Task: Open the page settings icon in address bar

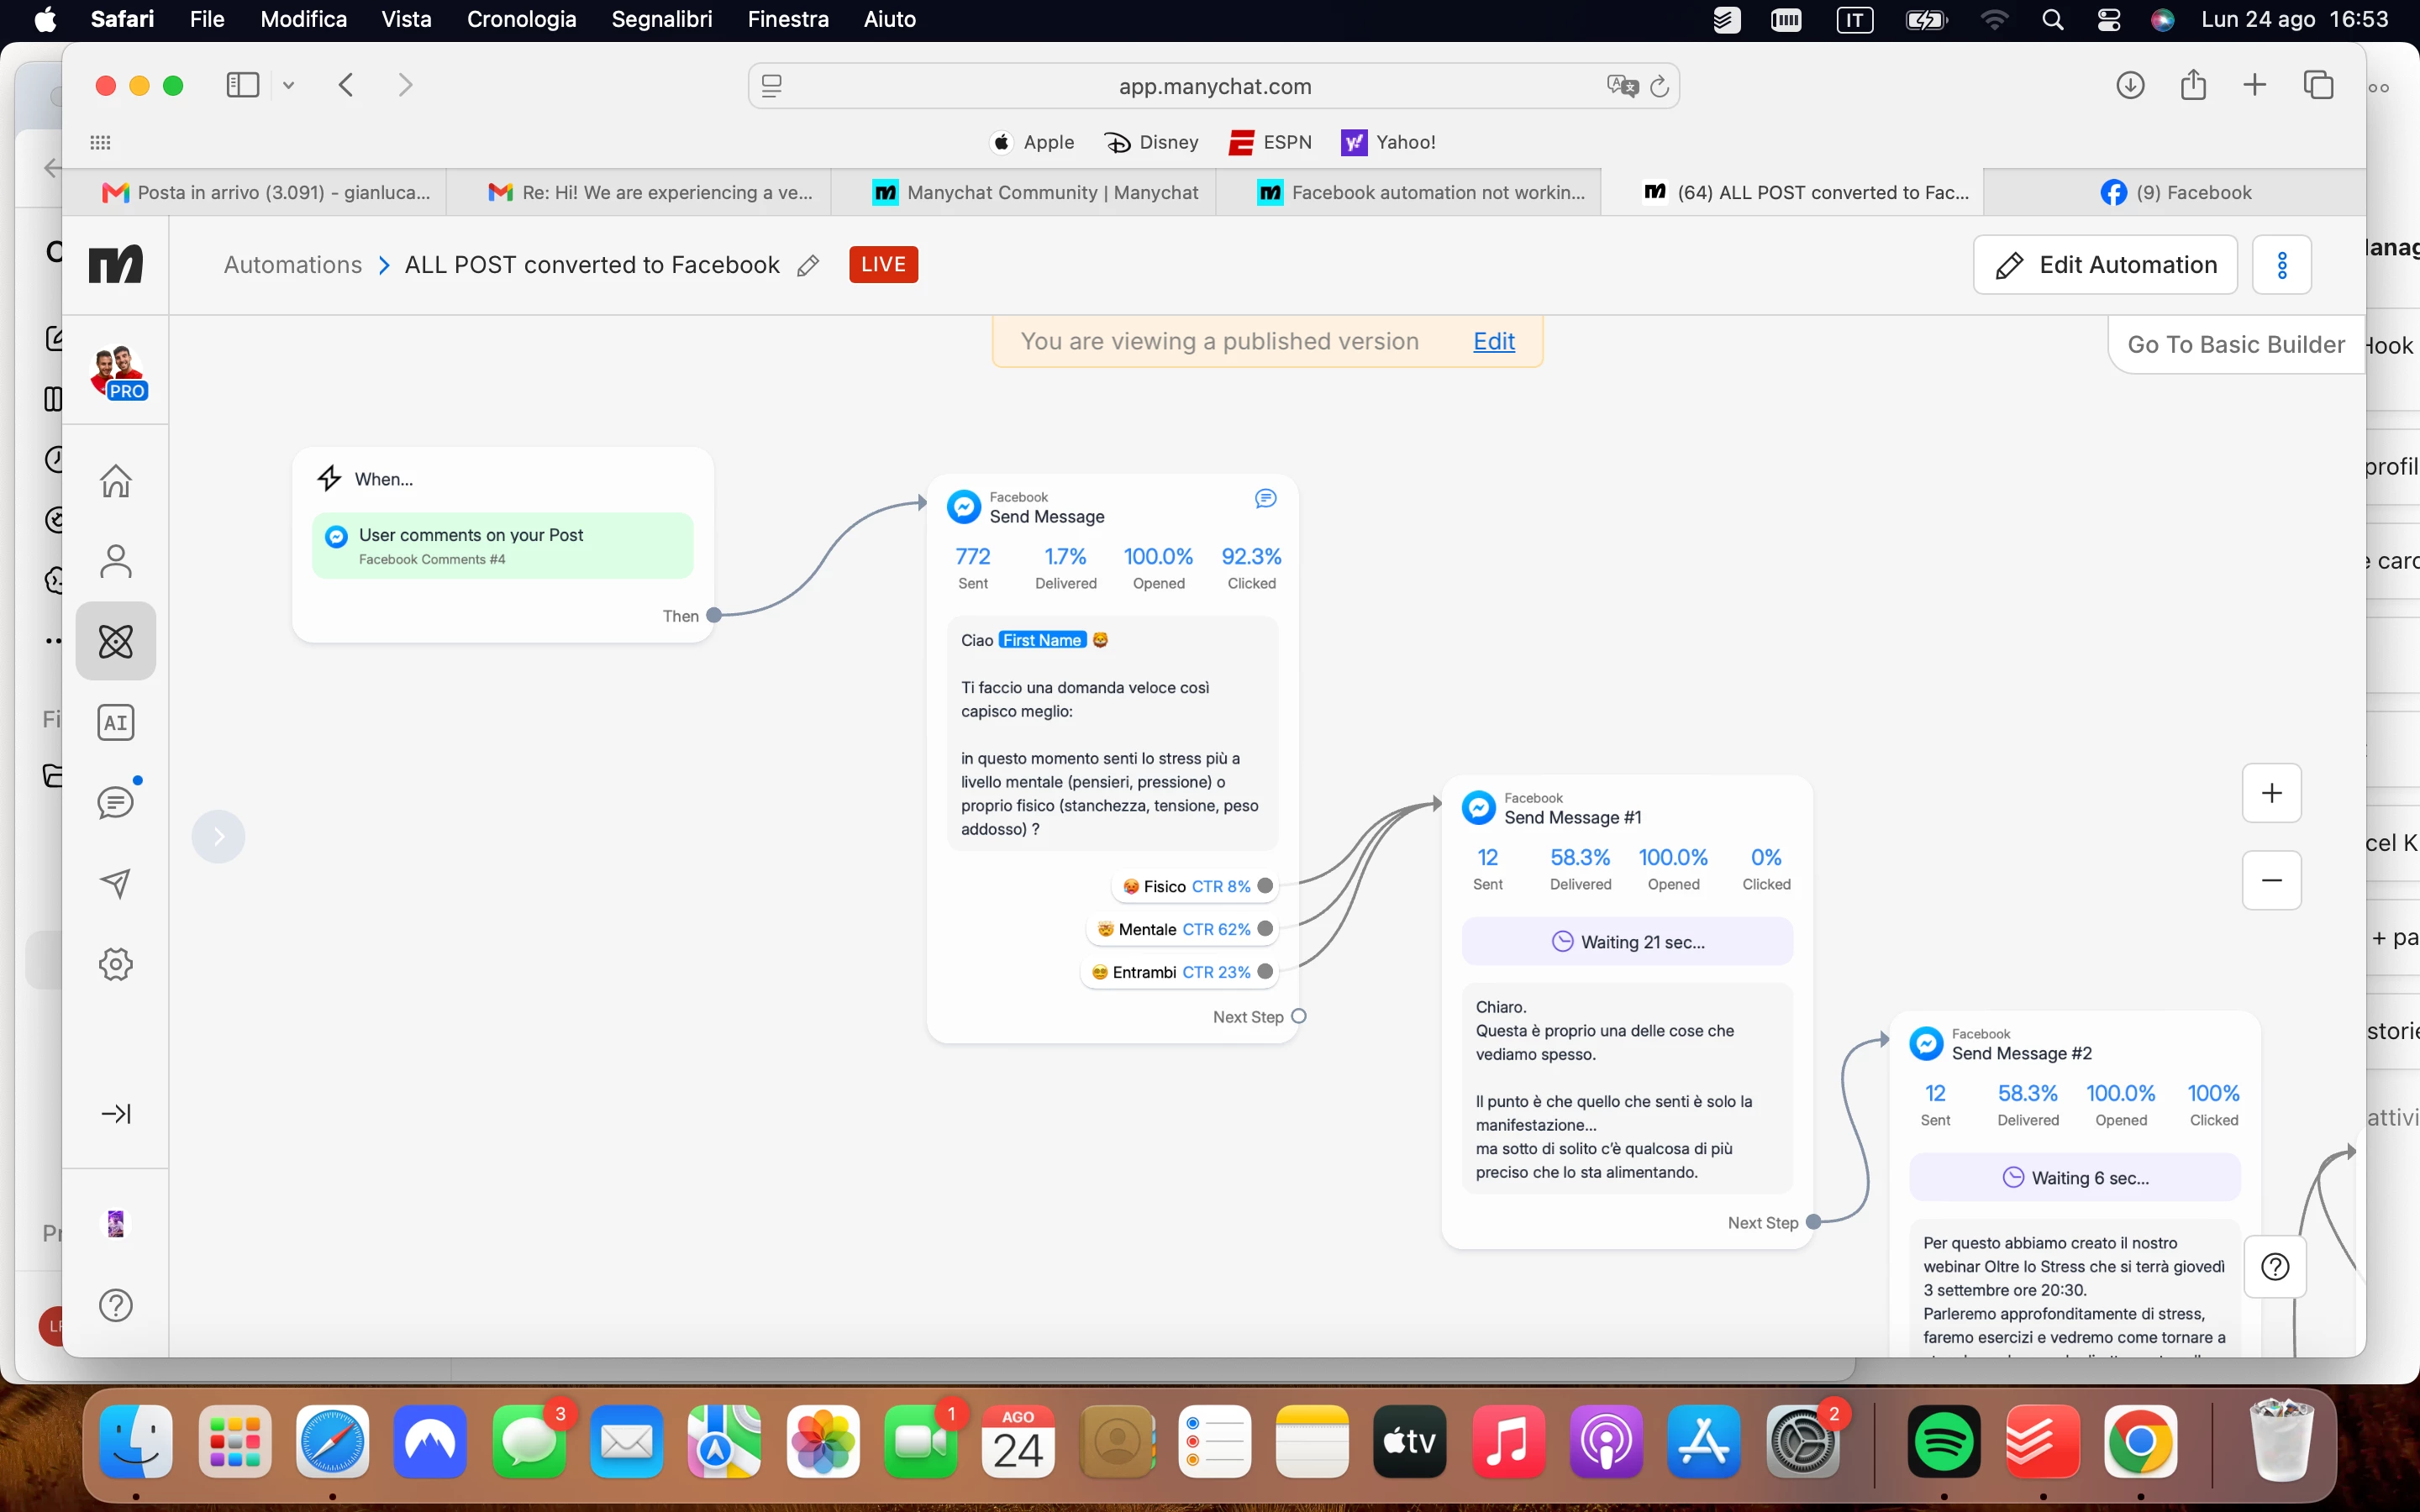Action: coord(771,86)
